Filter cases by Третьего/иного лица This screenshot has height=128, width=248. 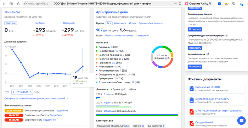click(x=151, y=23)
